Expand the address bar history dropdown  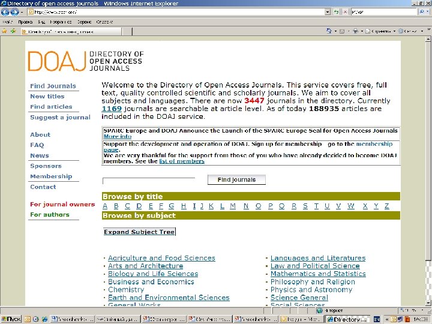coord(328,12)
